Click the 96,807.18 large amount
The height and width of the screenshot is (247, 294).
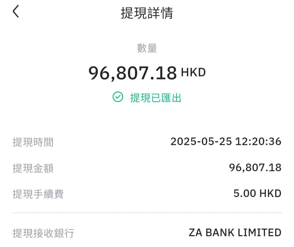[133, 73]
